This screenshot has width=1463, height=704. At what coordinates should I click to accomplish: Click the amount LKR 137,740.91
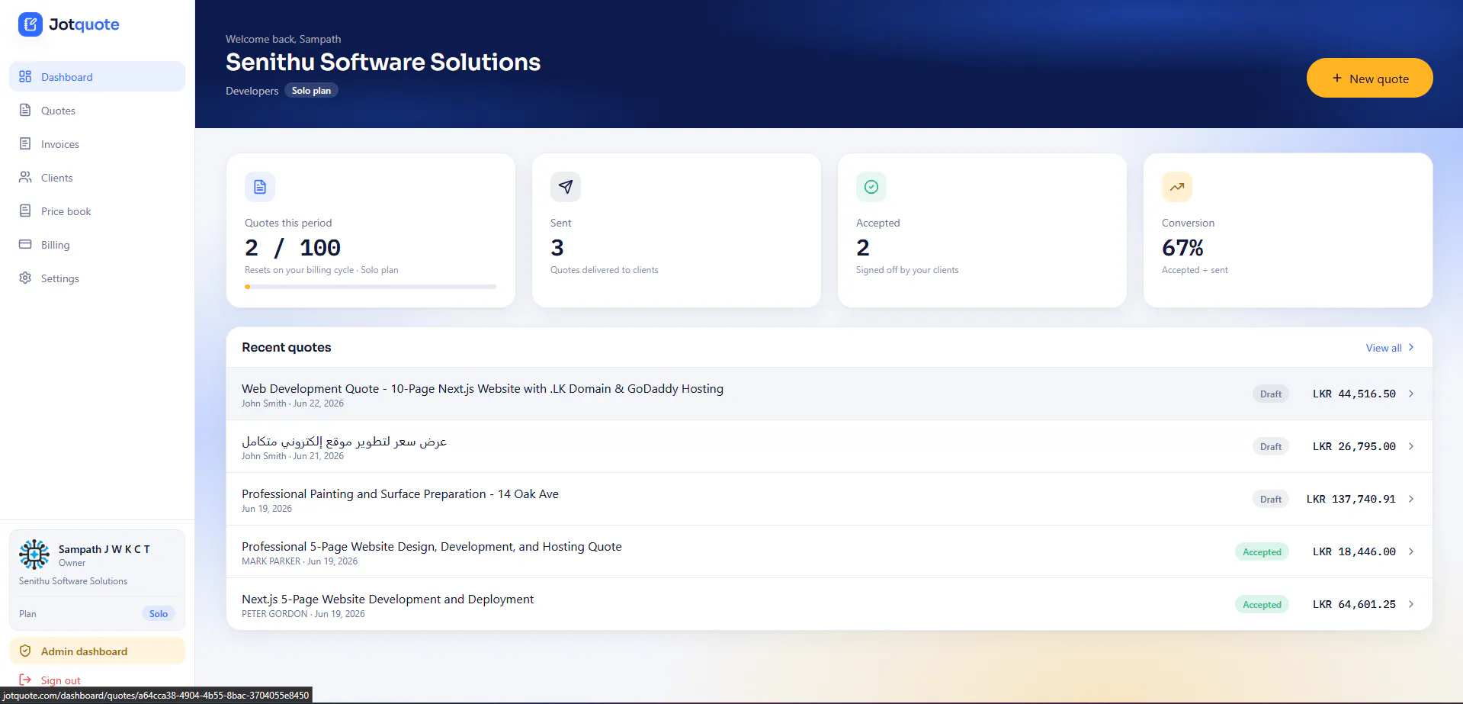point(1351,499)
